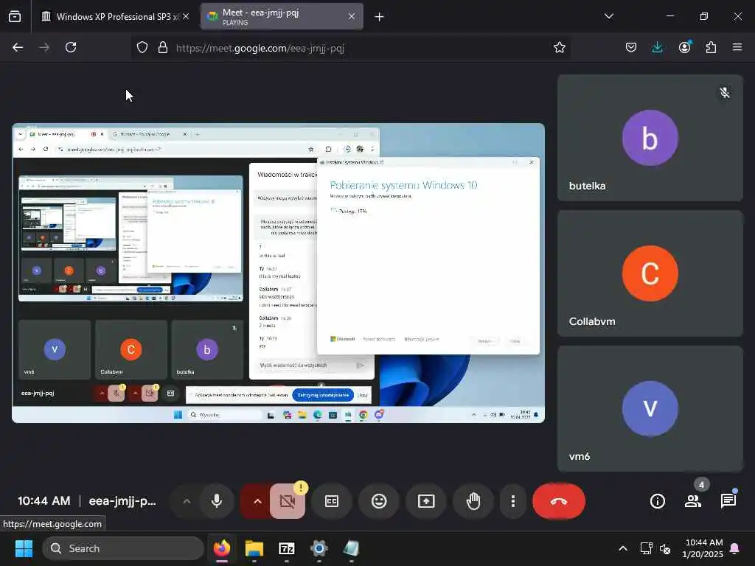Expand video settings chevron beside camera

[x=257, y=501]
